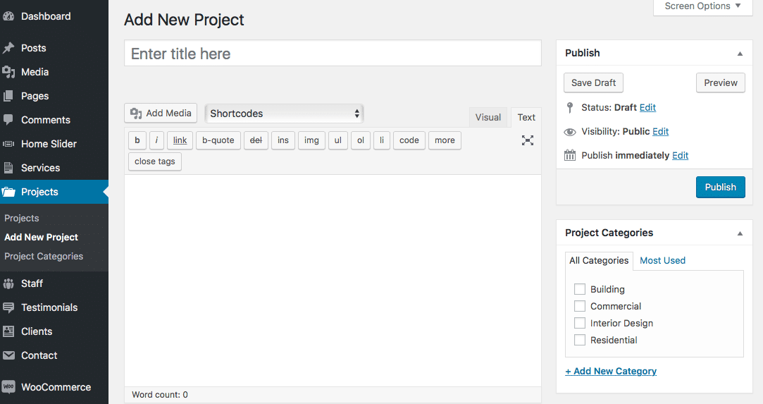Click the Staff group icon
The height and width of the screenshot is (404, 763).
coord(8,283)
